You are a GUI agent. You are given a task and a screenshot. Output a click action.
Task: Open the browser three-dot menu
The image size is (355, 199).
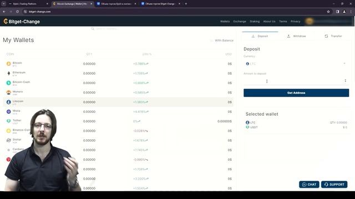[x=351, y=12]
